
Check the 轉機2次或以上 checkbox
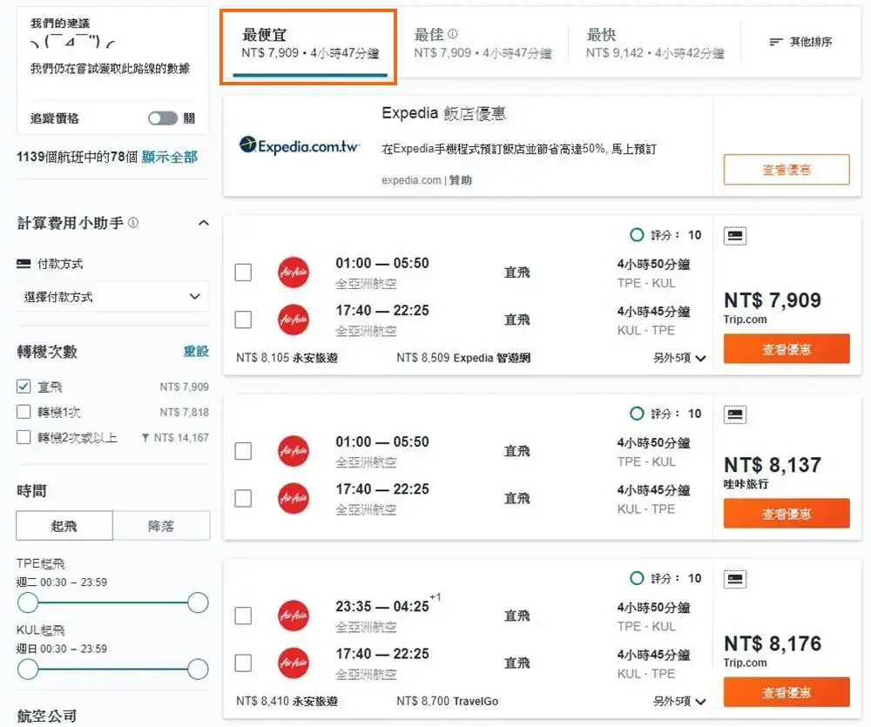coord(24,437)
